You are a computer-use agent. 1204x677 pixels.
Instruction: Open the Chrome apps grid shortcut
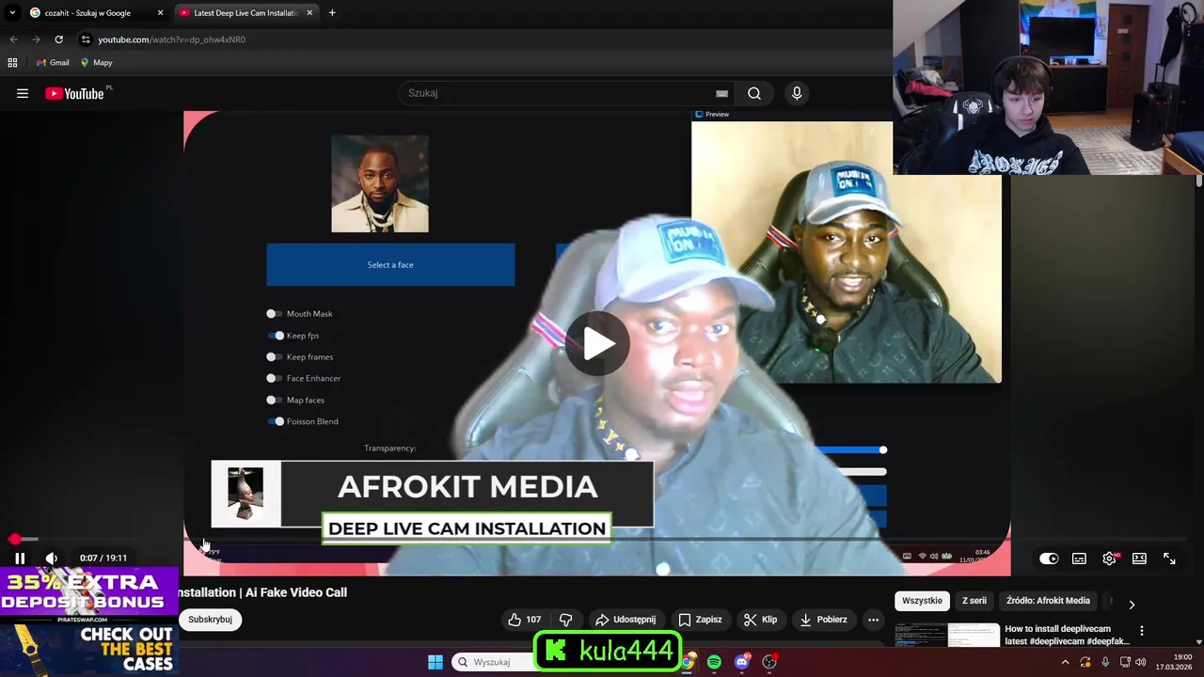12,62
